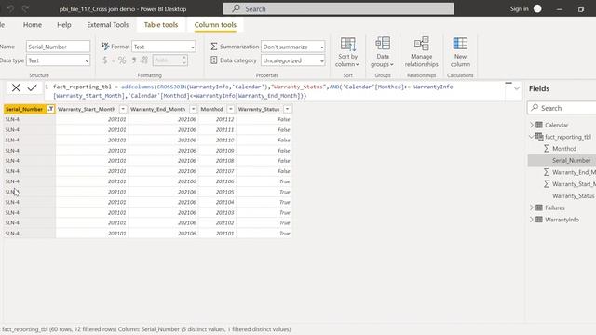Click the Fields pane Search box
The width and height of the screenshot is (596, 335).
coord(562,108)
